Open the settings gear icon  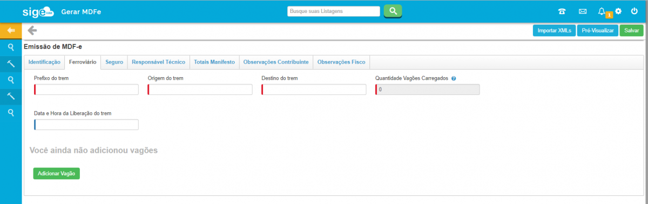click(x=618, y=11)
